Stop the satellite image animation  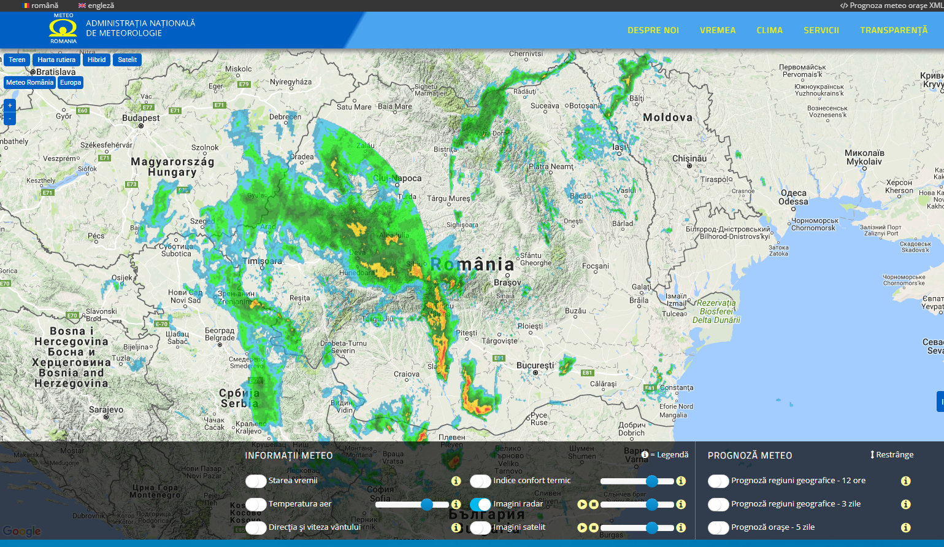(x=594, y=527)
